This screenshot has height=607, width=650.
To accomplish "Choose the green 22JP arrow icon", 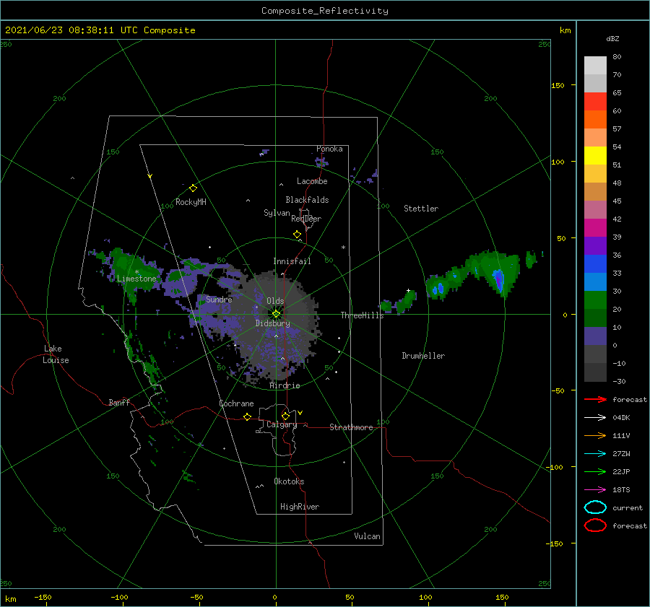I will coord(595,471).
